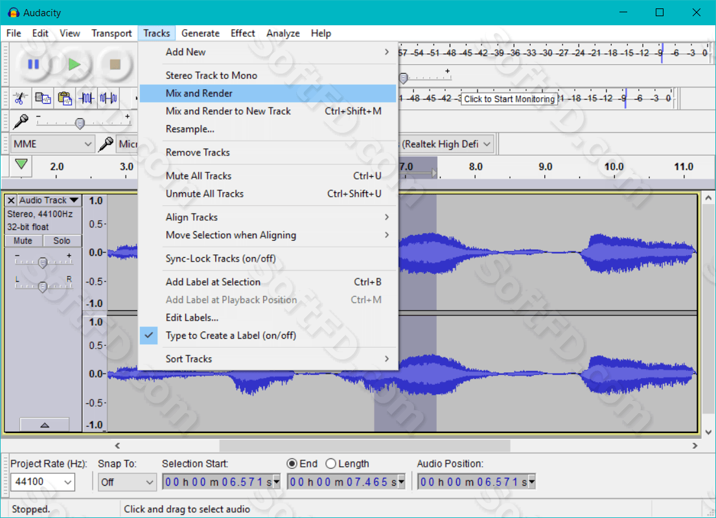Viewport: 716px width, 518px height.
Task: Start playback with the green Play button
Action: point(74,64)
